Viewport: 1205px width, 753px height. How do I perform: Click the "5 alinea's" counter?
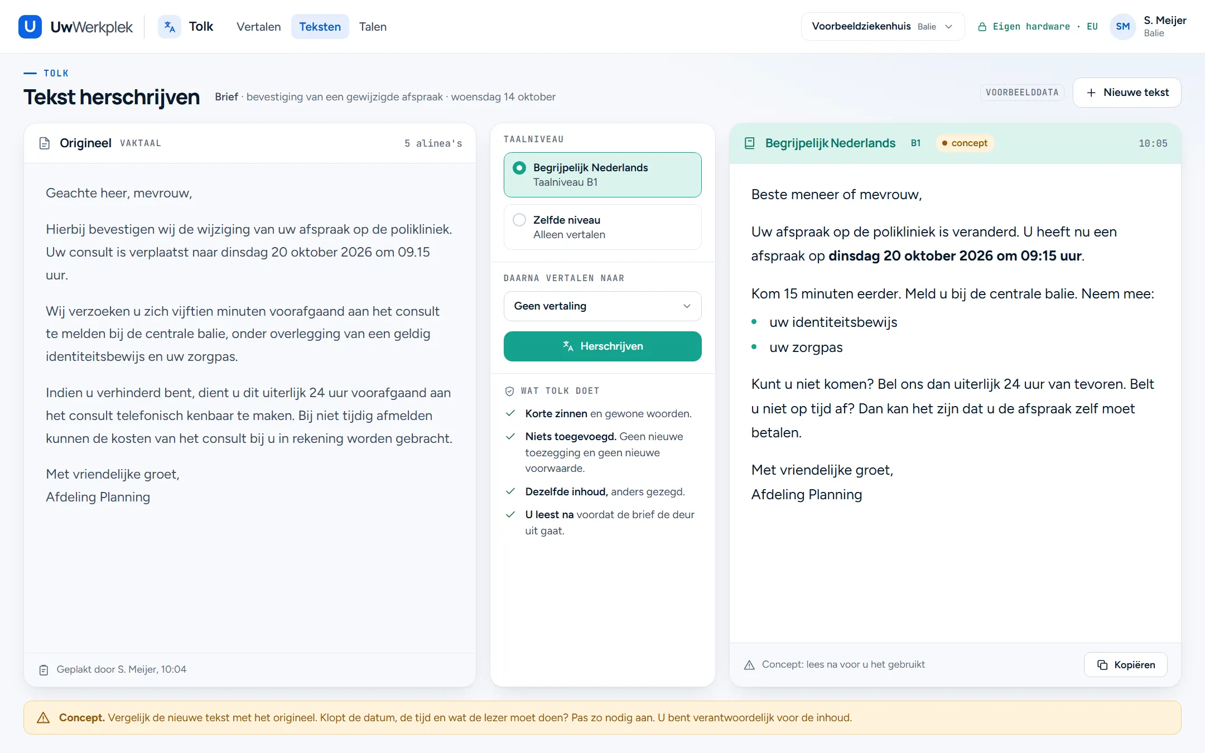tap(433, 143)
